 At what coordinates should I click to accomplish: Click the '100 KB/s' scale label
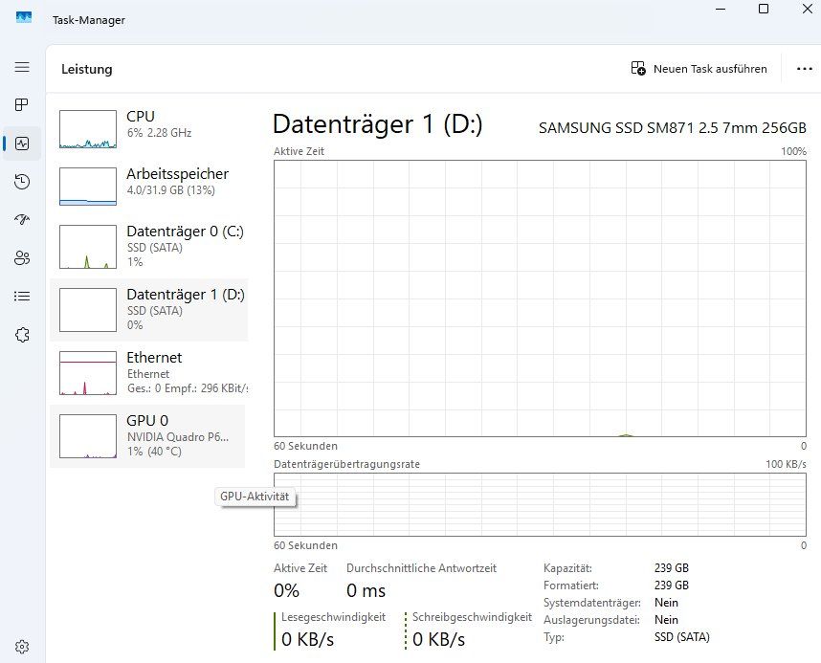pos(786,464)
